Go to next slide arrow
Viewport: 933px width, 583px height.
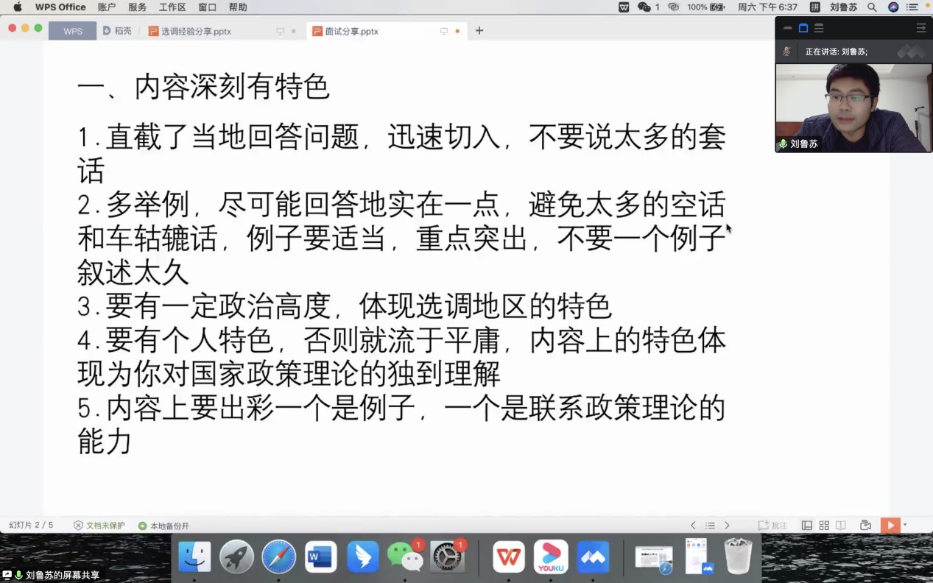pos(727,526)
